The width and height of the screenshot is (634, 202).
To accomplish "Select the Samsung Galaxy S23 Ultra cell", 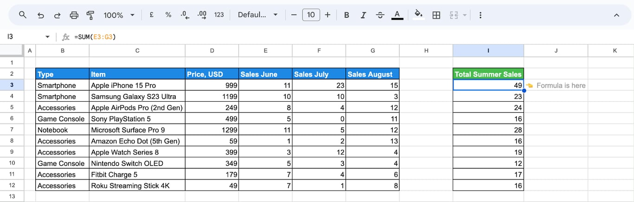I will click(137, 96).
